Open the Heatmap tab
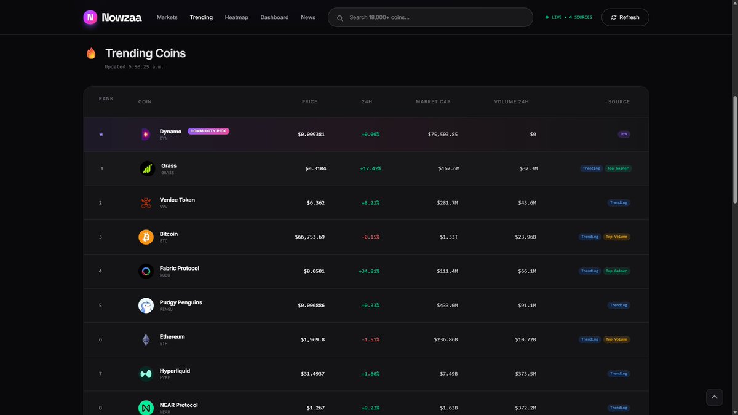Image resolution: width=738 pixels, height=415 pixels. [237, 17]
